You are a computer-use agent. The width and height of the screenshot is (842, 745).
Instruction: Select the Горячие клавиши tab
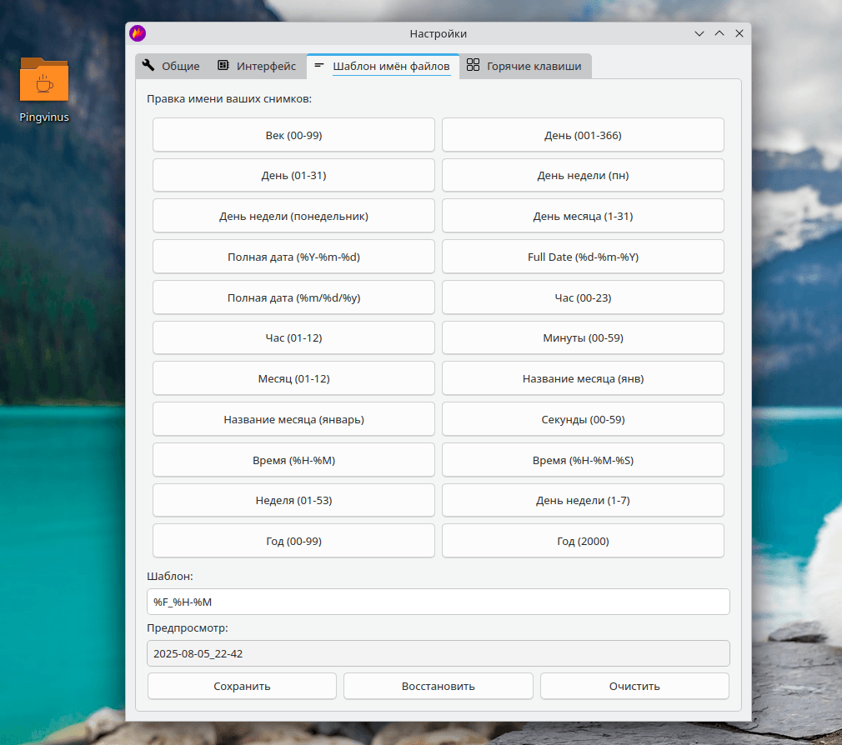pyautogui.click(x=524, y=66)
